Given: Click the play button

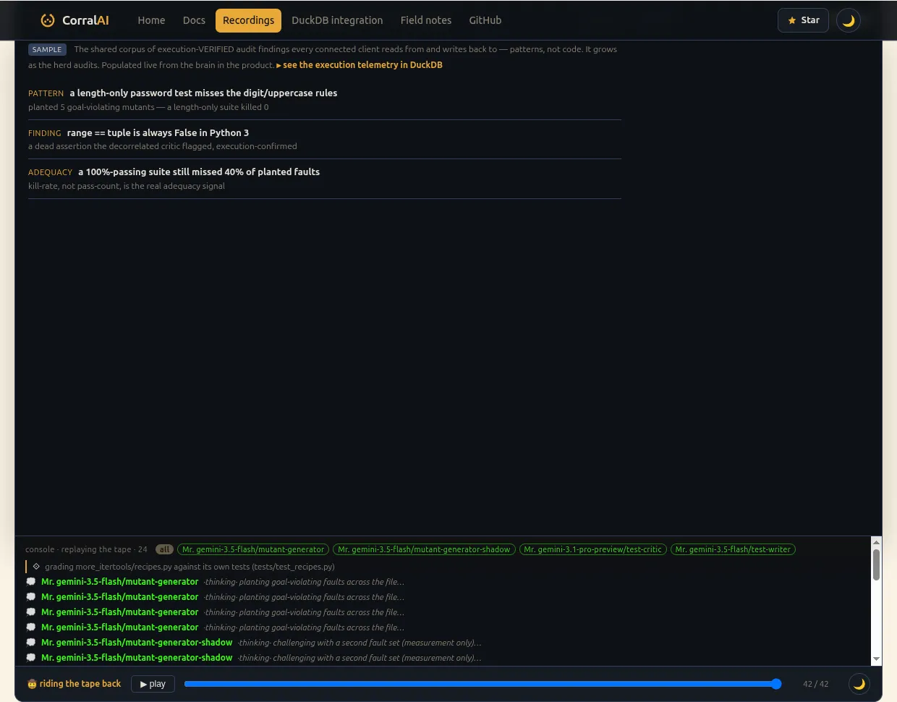Looking at the screenshot, I should [x=153, y=684].
